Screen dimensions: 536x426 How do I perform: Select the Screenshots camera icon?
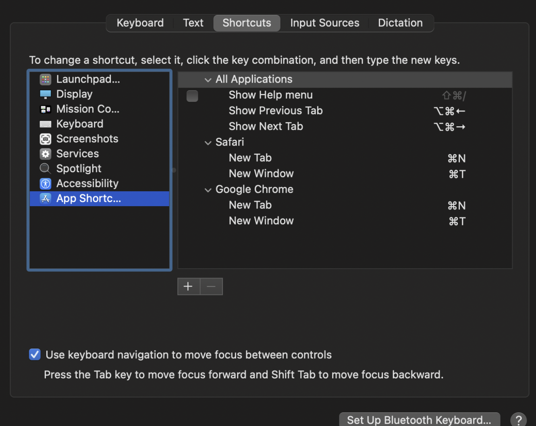point(46,139)
